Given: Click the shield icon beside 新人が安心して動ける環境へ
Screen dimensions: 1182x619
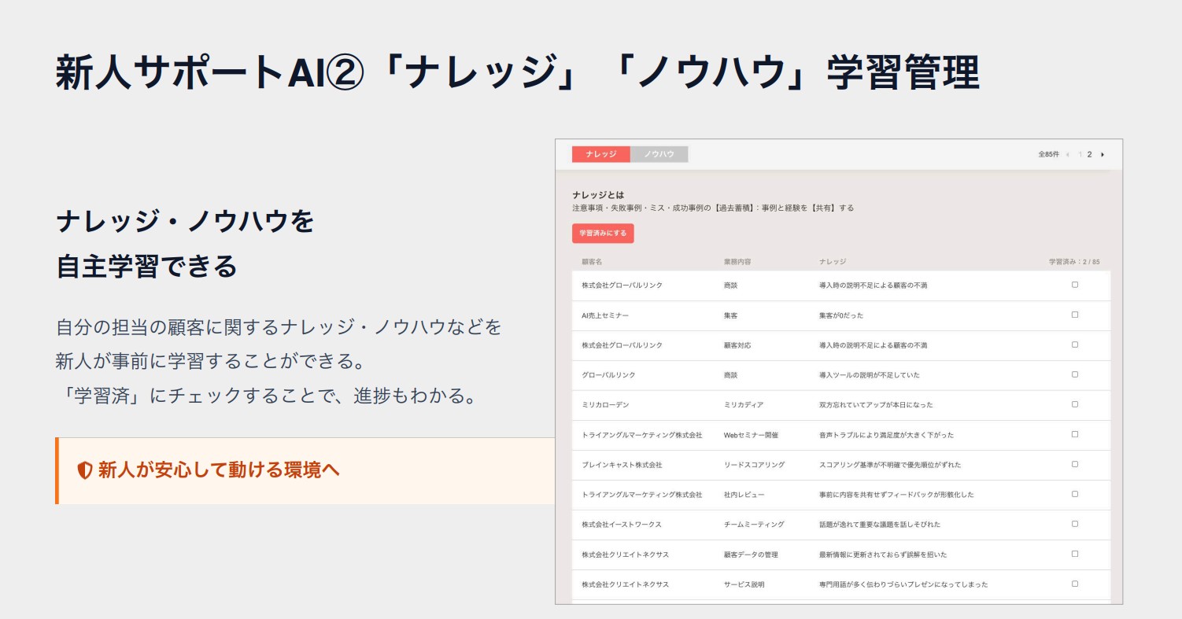Looking at the screenshot, I should coord(85,470).
